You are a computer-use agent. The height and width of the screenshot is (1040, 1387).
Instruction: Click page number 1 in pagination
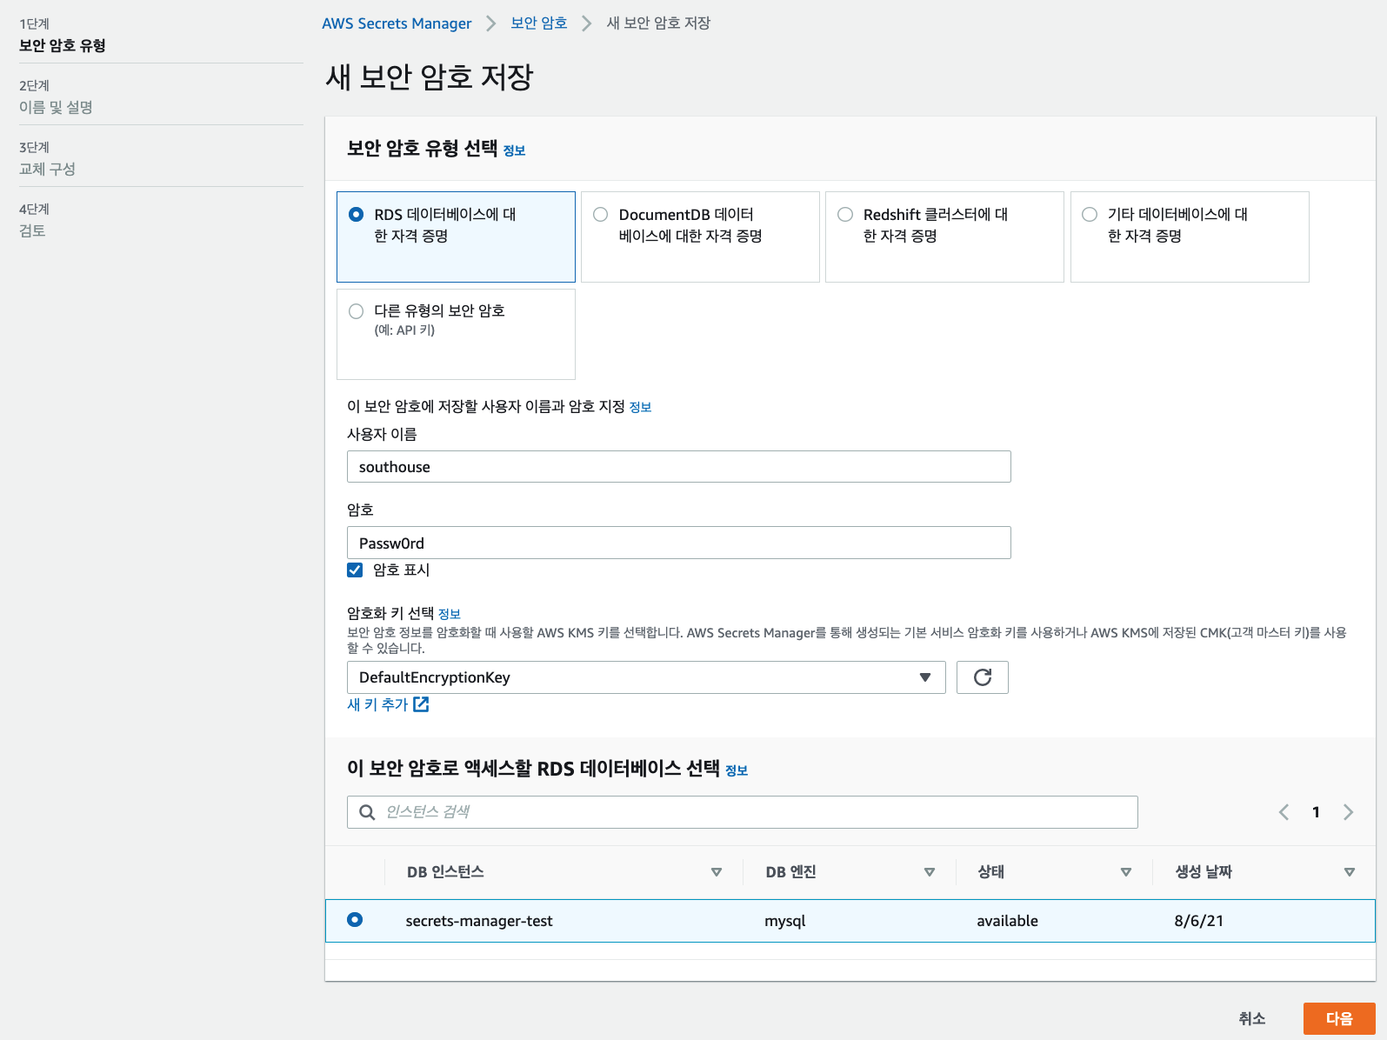(x=1317, y=812)
